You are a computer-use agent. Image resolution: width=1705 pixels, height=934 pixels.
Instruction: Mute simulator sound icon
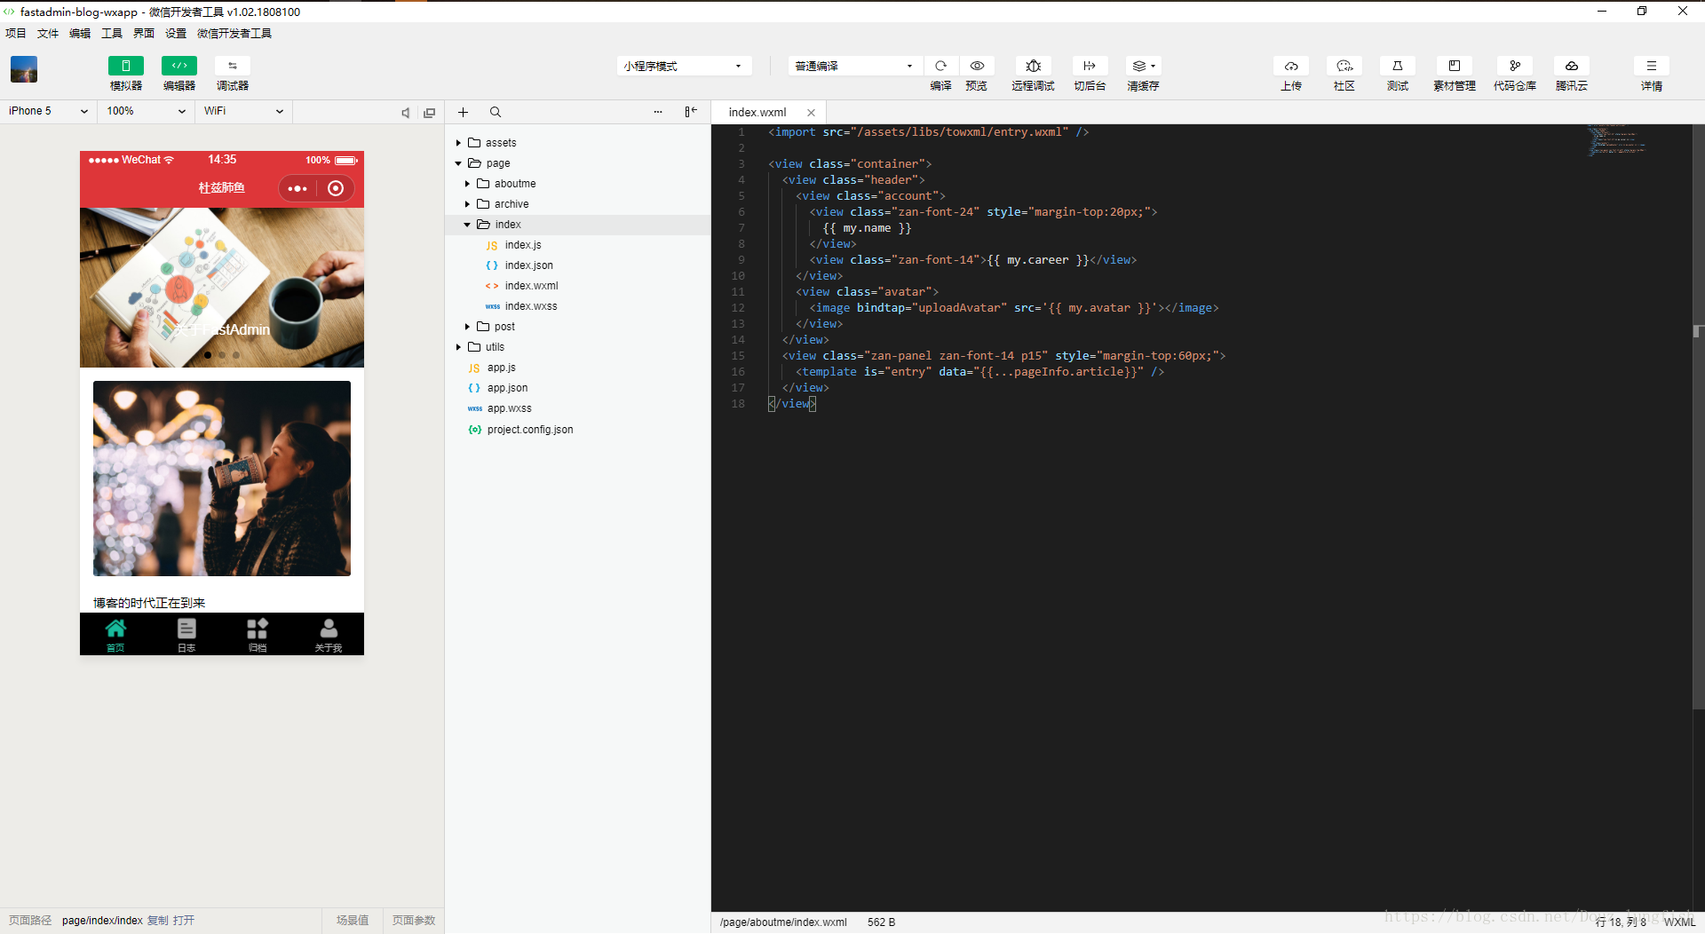coord(406,113)
